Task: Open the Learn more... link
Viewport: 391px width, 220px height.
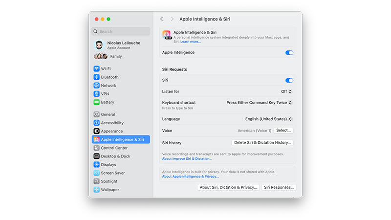Action: [x=191, y=42]
